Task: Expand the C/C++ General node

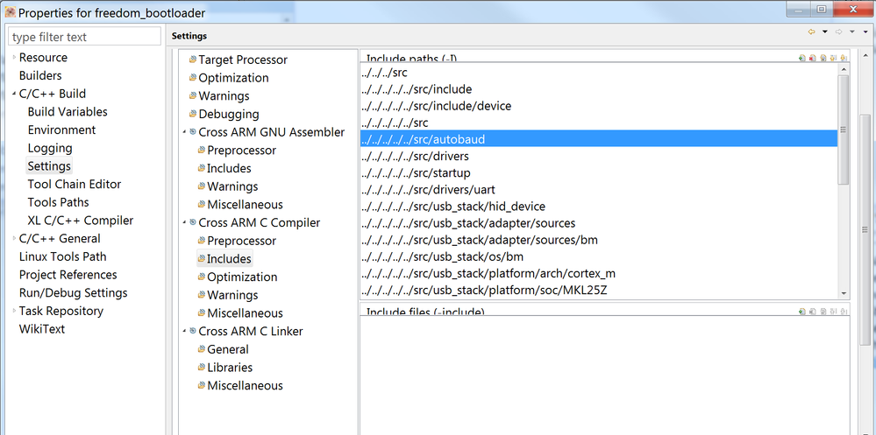Action: 14,239
